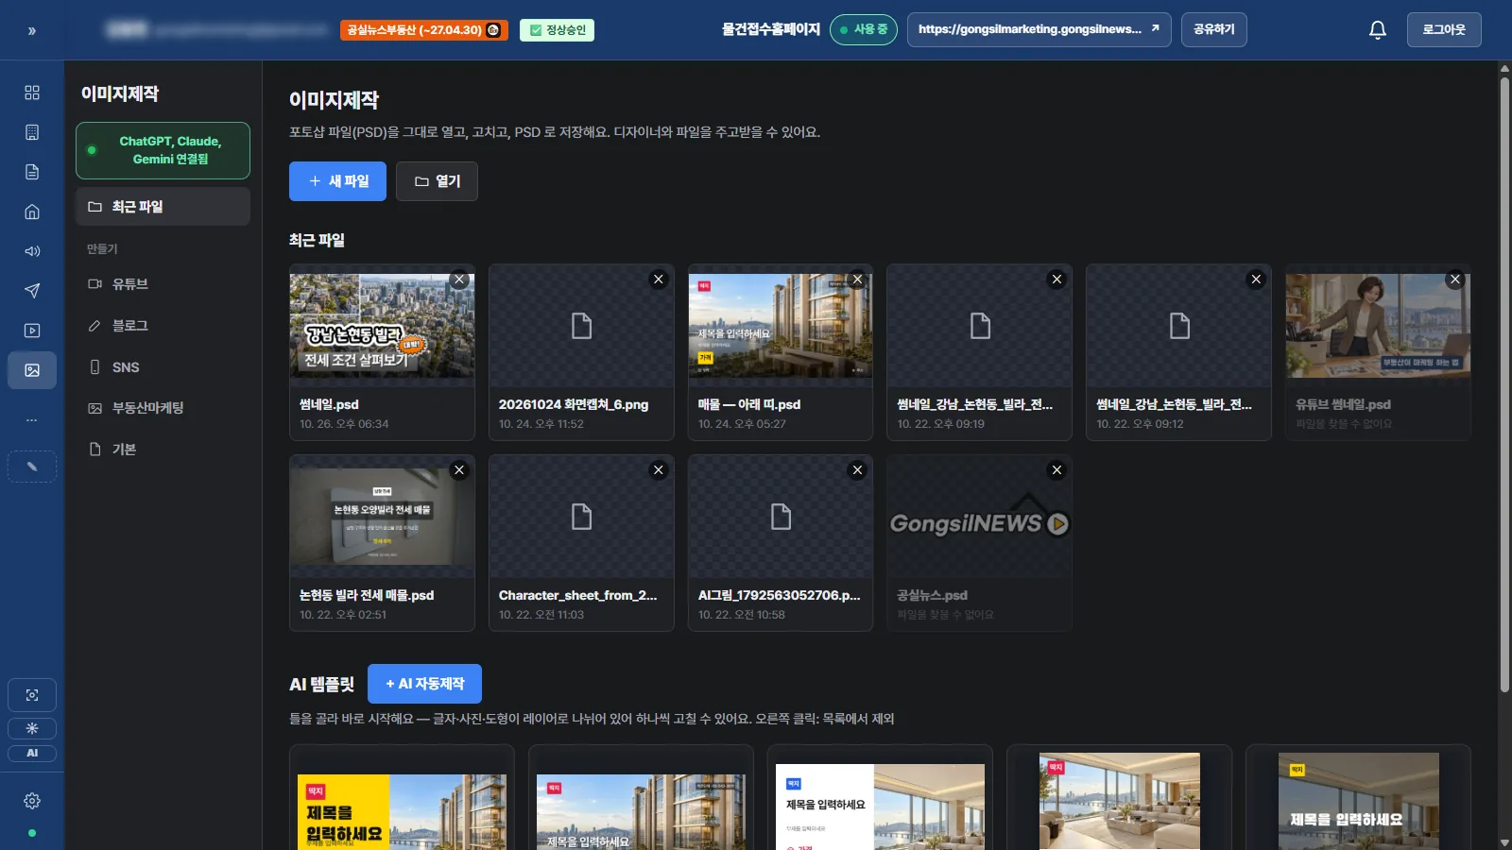This screenshot has width=1512, height=850.
Task: Select 기본 in the side menu
Action: [163, 450]
